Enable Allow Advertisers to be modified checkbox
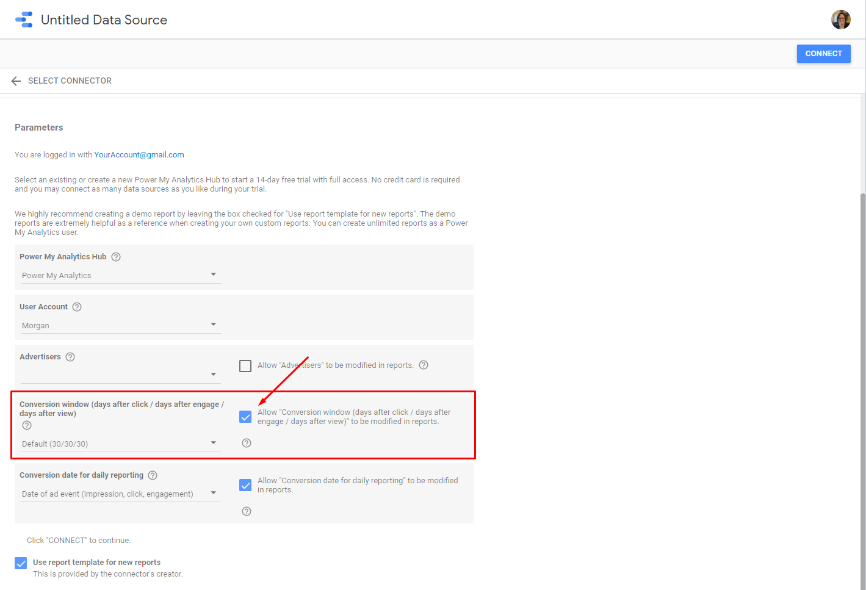 click(x=245, y=366)
